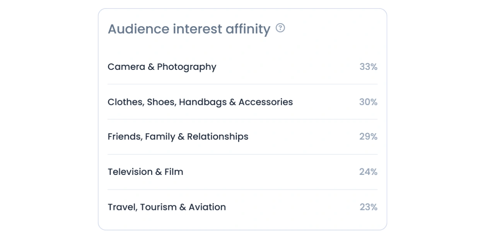Image resolution: width=495 pixels, height=237 pixels.
Task: Select the Camera & Photography label
Action: tap(162, 67)
